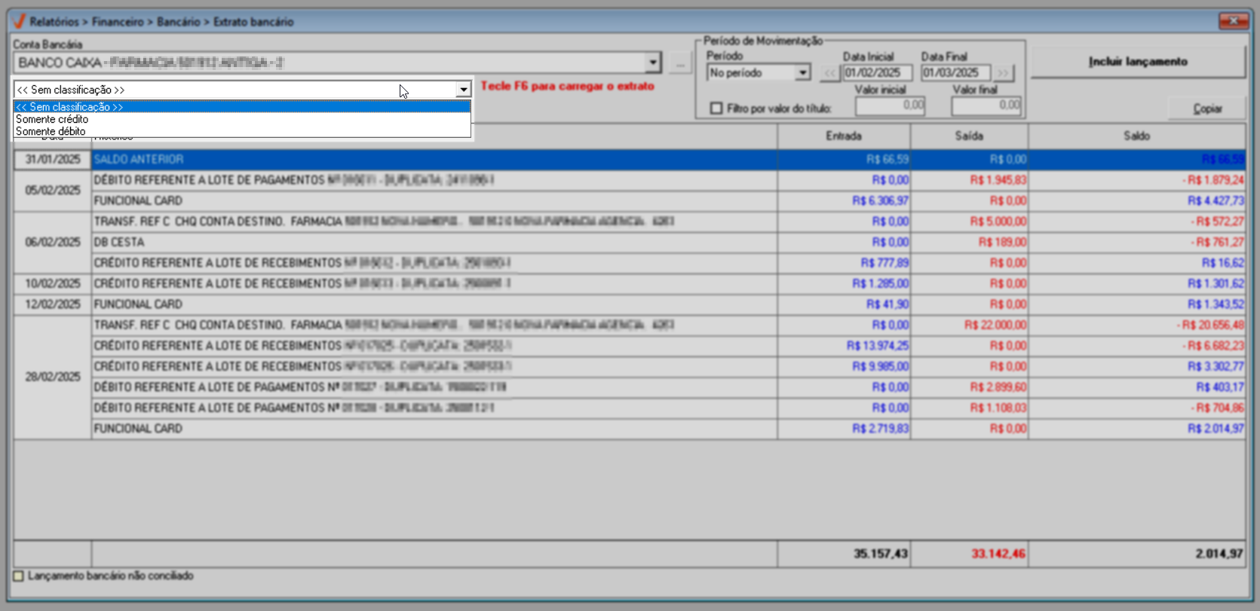Click the 12/02/2025 date cell
Image resolution: width=1260 pixels, height=611 pixels.
(x=53, y=304)
